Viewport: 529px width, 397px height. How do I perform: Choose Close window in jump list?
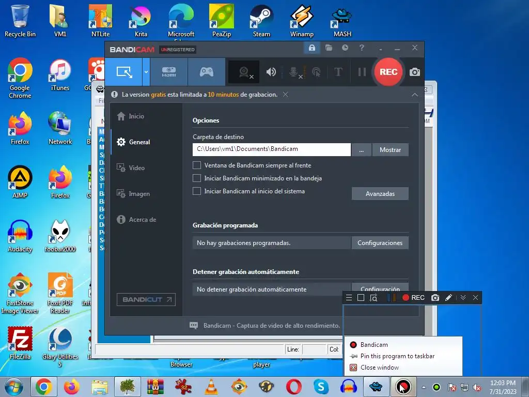(403, 368)
